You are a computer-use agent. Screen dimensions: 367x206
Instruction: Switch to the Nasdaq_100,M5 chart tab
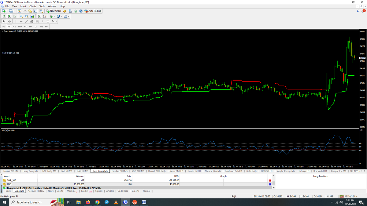click(119, 171)
